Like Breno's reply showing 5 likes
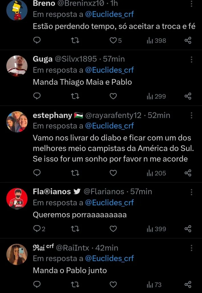The width and height of the screenshot is (202, 293). tap(113, 40)
